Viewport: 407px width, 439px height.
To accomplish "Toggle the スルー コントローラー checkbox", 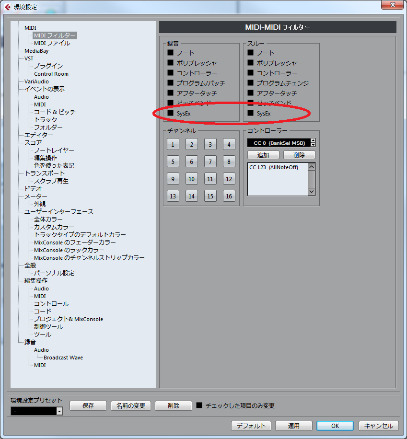I will point(250,73).
